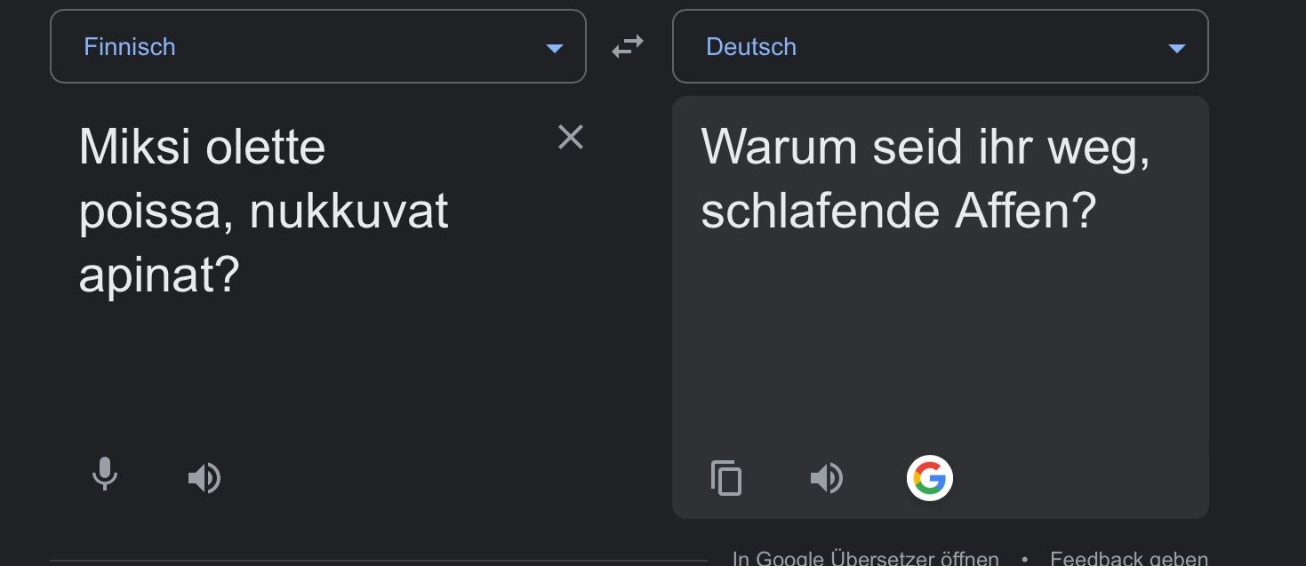The width and height of the screenshot is (1306, 566).
Task: Swap the source and target languages
Action: point(628,47)
